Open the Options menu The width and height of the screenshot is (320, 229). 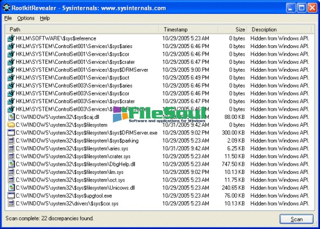click(x=26, y=19)
